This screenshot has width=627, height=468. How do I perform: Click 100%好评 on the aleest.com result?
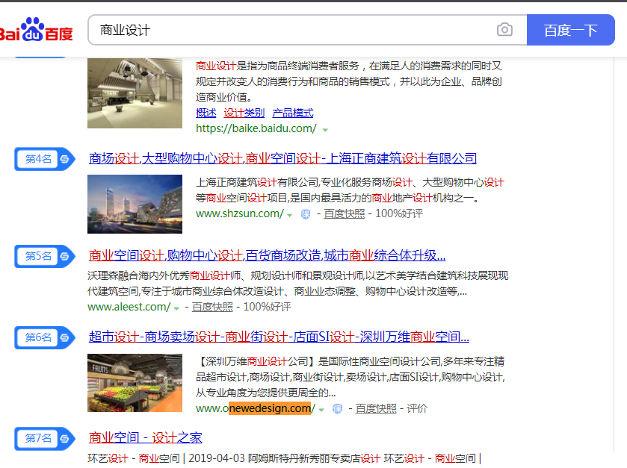[267, 307]
